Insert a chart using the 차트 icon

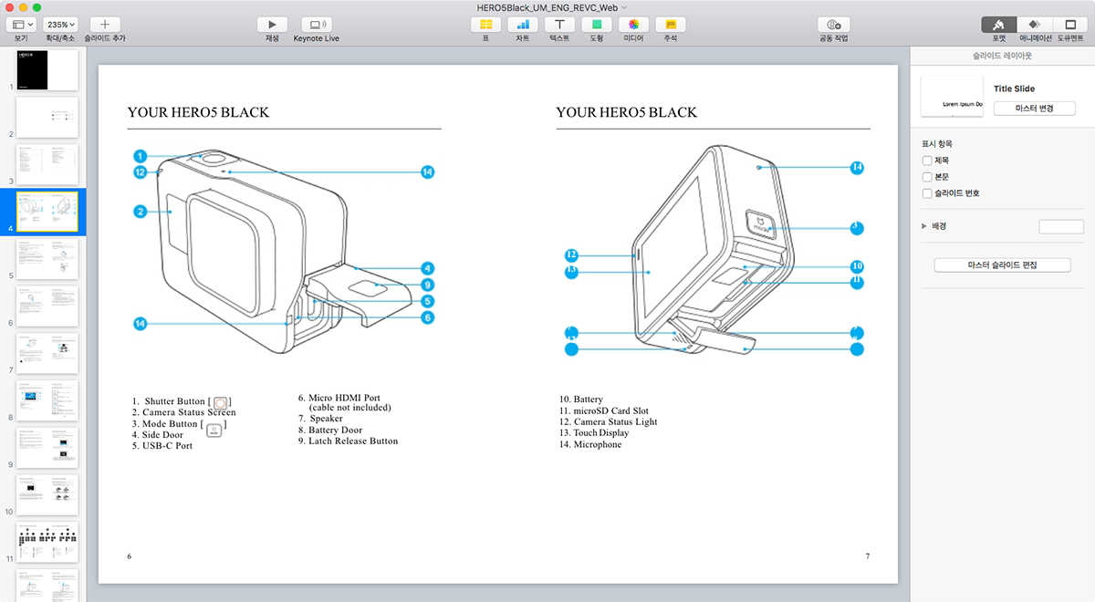click(523, 24)
